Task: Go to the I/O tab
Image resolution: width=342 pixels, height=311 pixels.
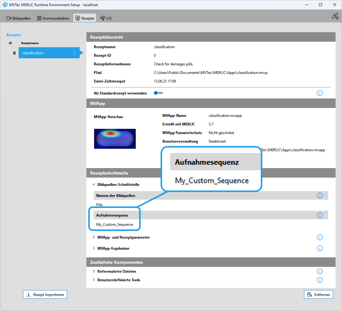Action: click(106, 18)
